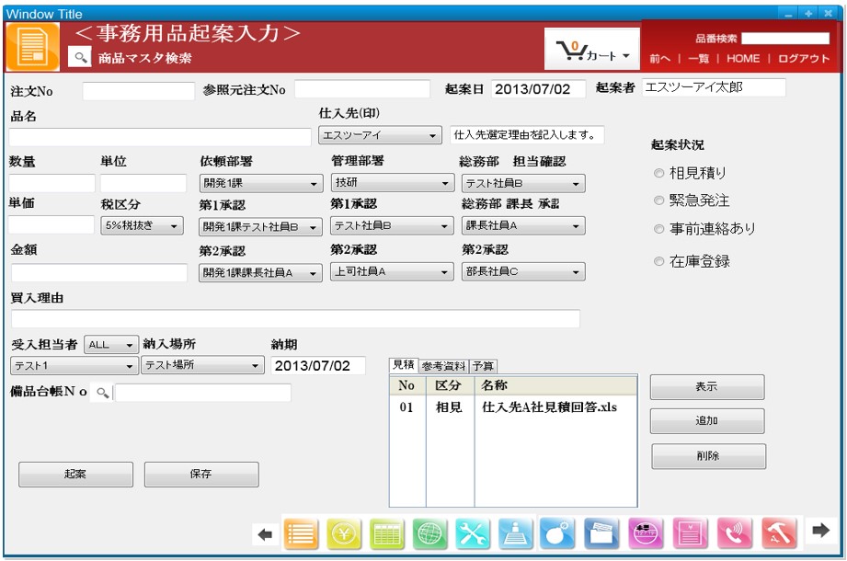The height and width of the screenshot is (561, 847).
Task: Click the pink telephone icon
Action: (732, 534)
